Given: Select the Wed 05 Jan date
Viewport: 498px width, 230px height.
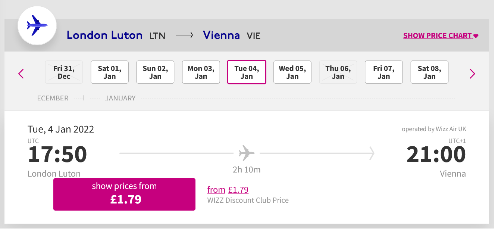Looking at the screenshot, I should 292,72.
